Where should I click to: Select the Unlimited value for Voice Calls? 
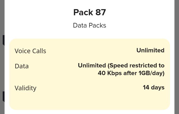(x=150, y=50)
